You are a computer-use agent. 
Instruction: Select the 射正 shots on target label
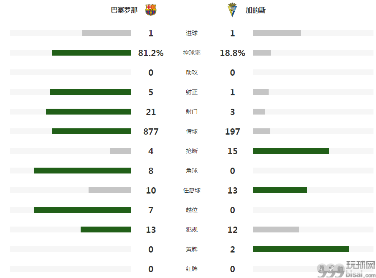pyautogui.click(x=192, y=92)
